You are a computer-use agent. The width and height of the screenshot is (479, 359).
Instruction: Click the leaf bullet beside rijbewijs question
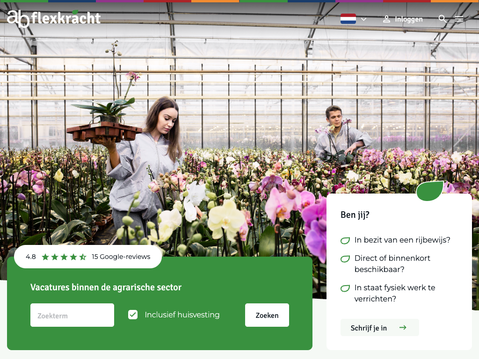[x=345, y=241]
